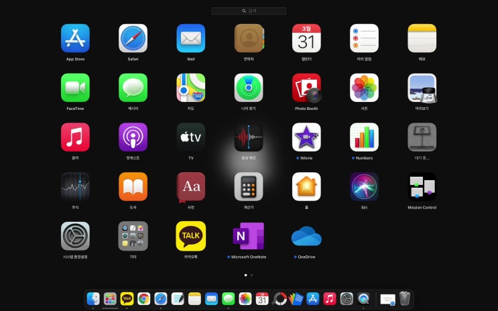Open Photos from the Launchpad grid
This screenshot has width=498, height=311.
point(365,88)
